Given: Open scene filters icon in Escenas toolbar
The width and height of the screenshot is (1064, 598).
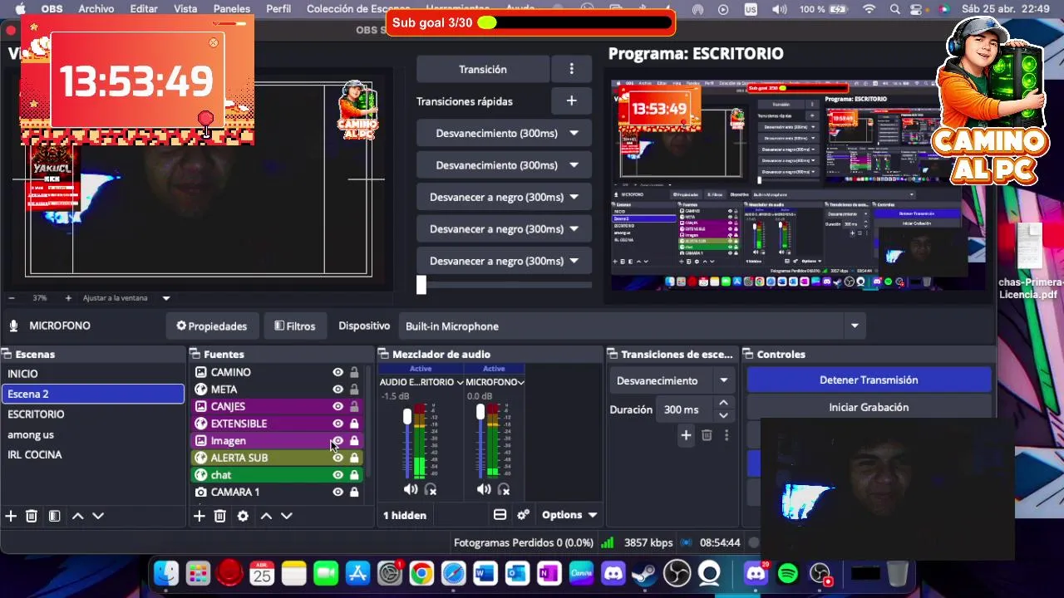Looking at the screenshot, I should point(54,516).
